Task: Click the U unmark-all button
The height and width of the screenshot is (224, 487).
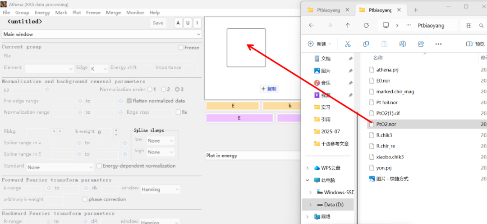Action: point(188,23)
